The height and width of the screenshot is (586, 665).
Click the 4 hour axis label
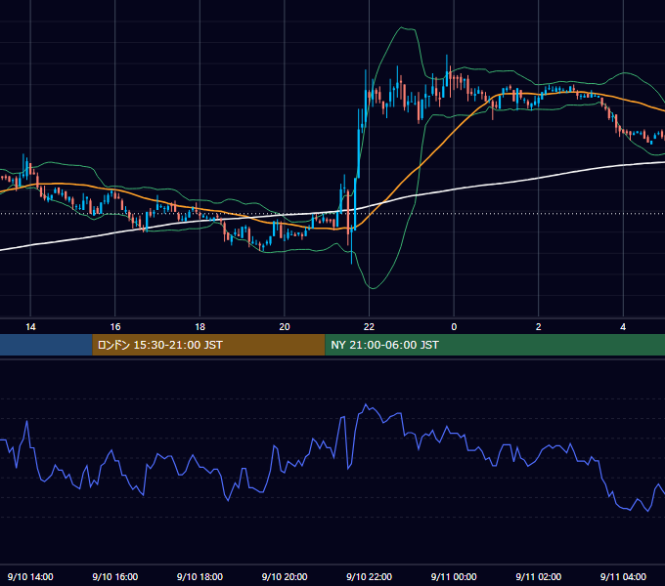(623, 327)
